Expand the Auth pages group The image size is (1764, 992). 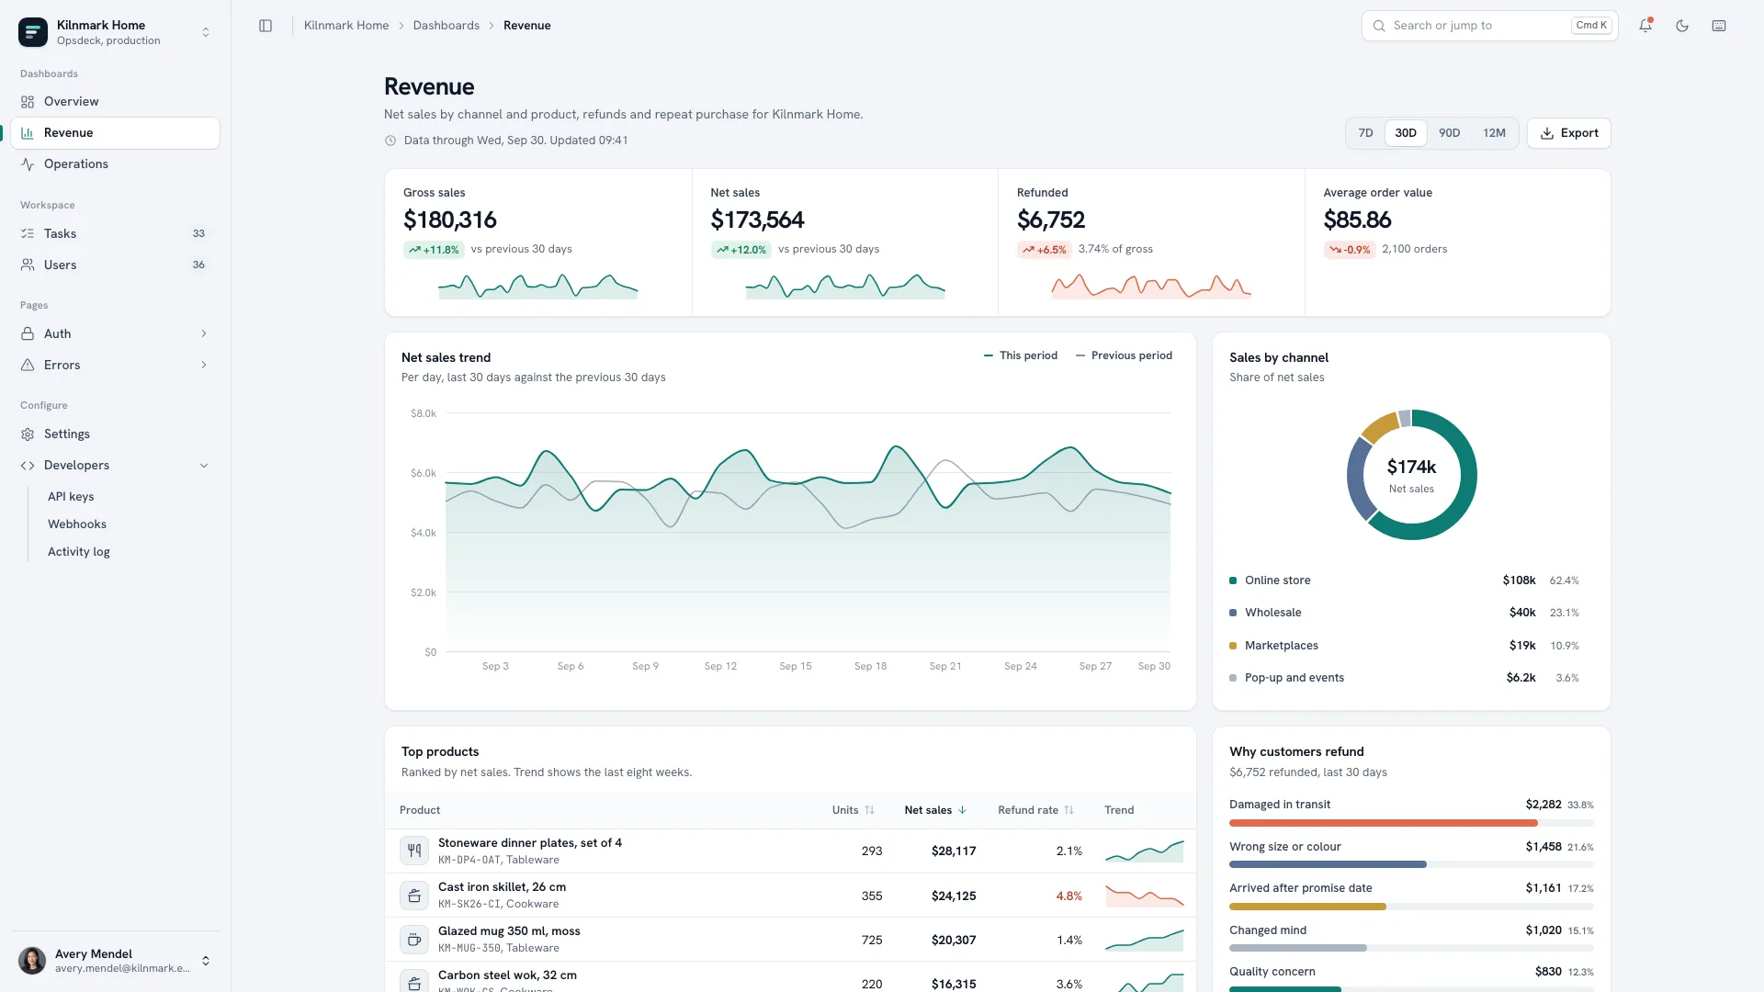[204, 334]
